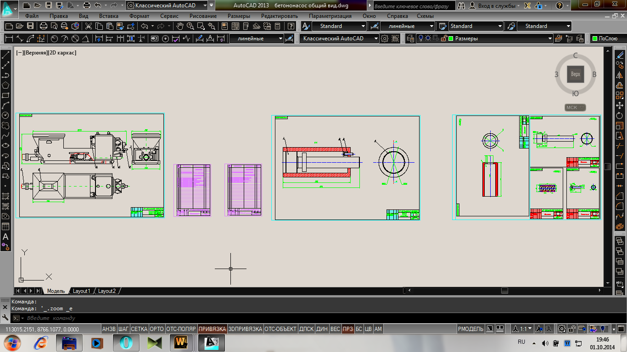Click the Cut scissors icon

tap(89, 26)
